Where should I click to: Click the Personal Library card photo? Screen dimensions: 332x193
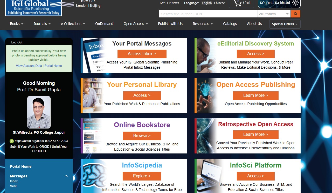click(93, 95)
